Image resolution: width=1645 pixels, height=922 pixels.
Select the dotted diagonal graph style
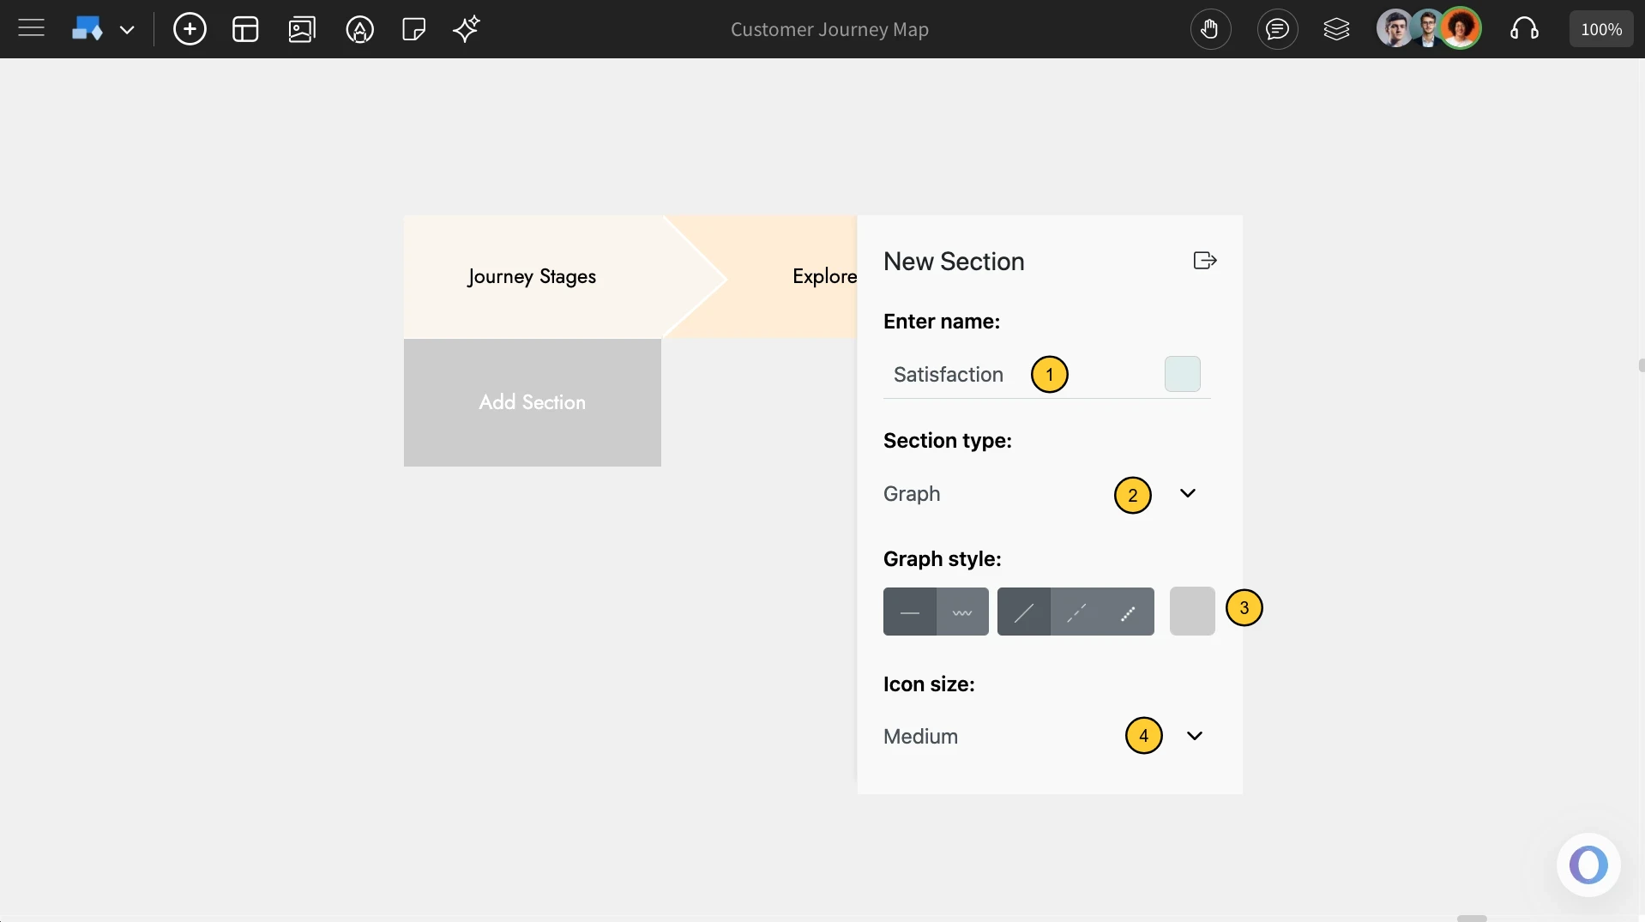tap(1128, 612)
